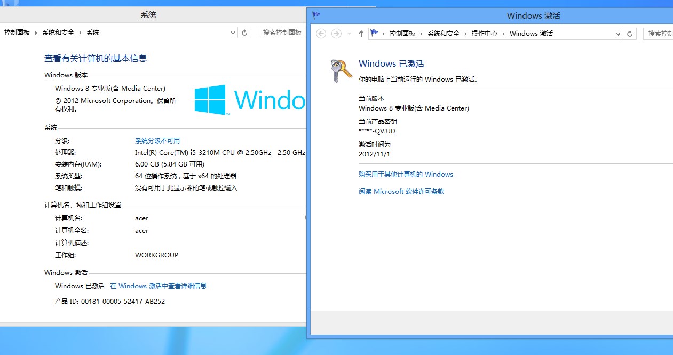Click product key *****-QV3JD text
This screenshot has height=355, width=673.
(377, 131)
